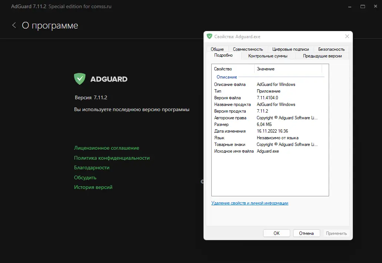Click the value 16.11.2022 16:36

pyautogui.click(x=272, y=131)
